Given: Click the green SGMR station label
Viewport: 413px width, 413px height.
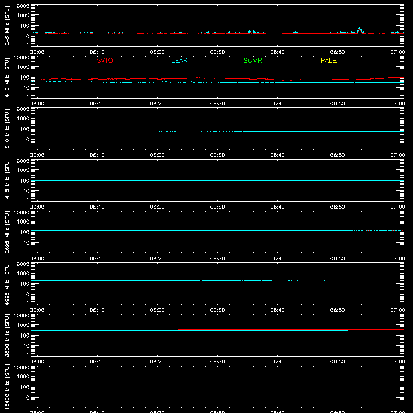Looking at the screenshot, I should point(252,60).
